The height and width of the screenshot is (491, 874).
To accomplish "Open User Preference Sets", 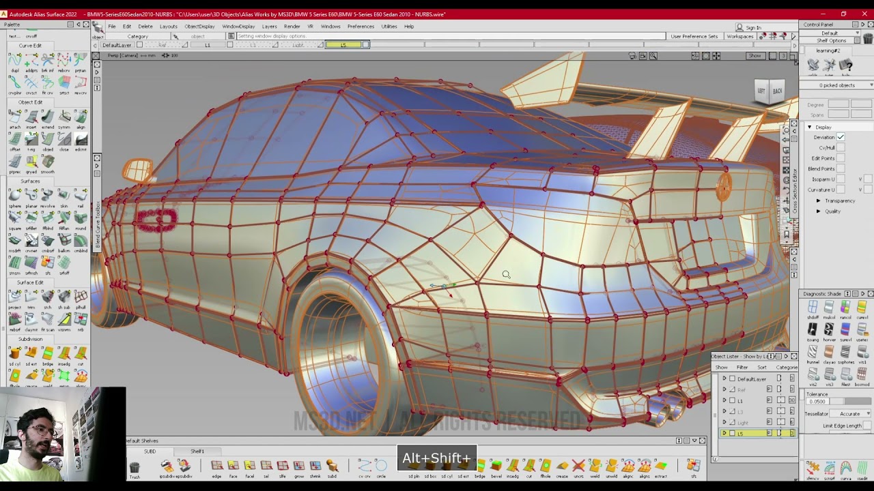I will point(694,36).
